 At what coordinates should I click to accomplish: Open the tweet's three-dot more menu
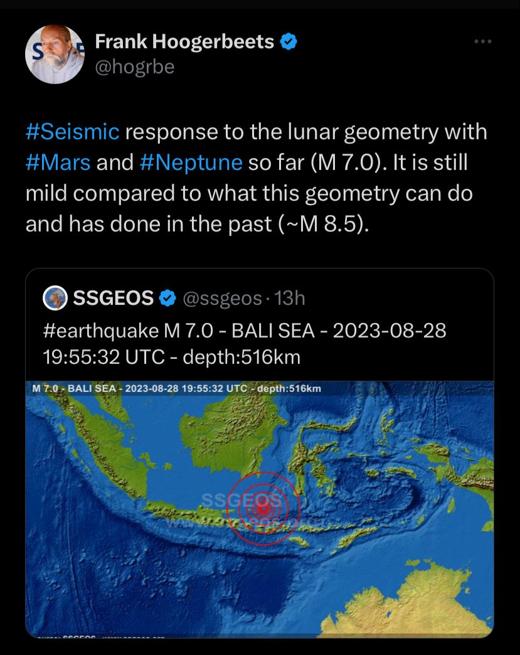[x=482, y=41]
